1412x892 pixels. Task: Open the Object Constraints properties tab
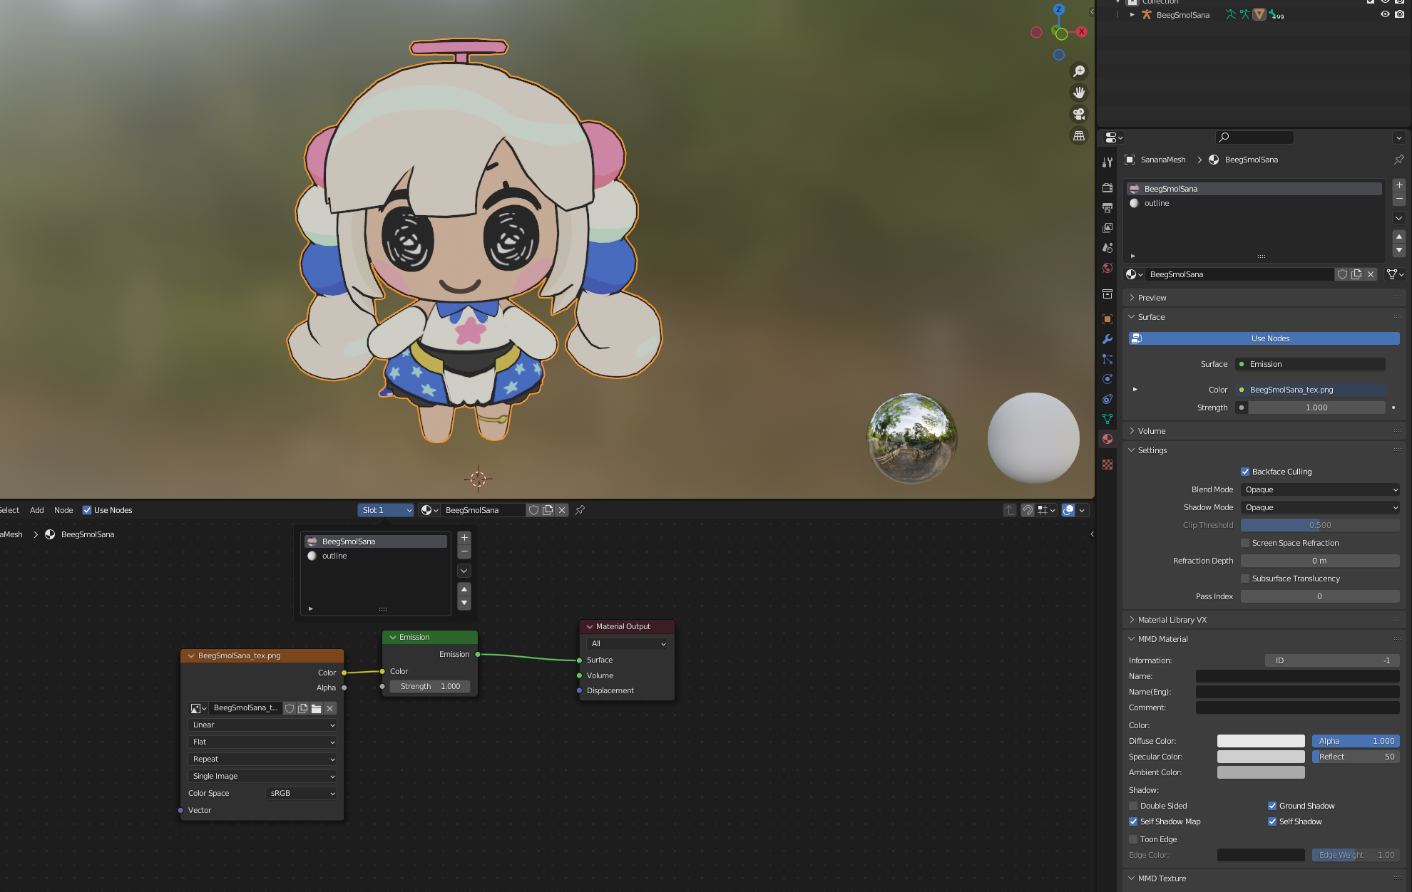(1107, 399)
